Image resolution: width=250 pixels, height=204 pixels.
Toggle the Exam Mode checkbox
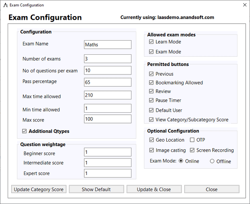coord(151,52)
